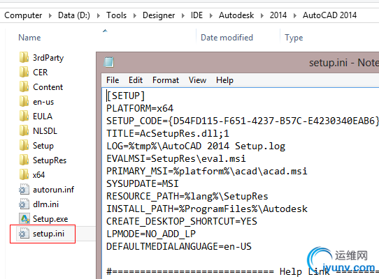Select the Content folder icon
The width and height of the screenshot is (379, 279).
[x=24, y=86]
